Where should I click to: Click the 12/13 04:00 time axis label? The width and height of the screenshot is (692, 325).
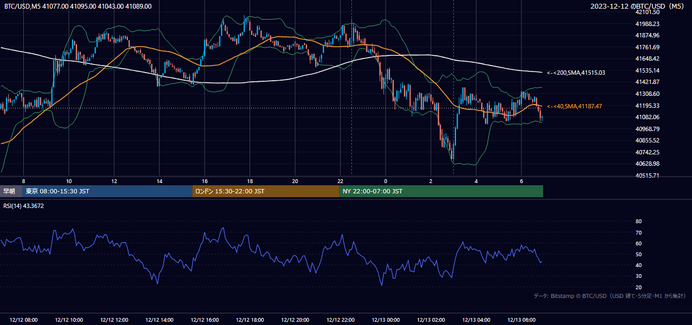[x=476, y=320]
